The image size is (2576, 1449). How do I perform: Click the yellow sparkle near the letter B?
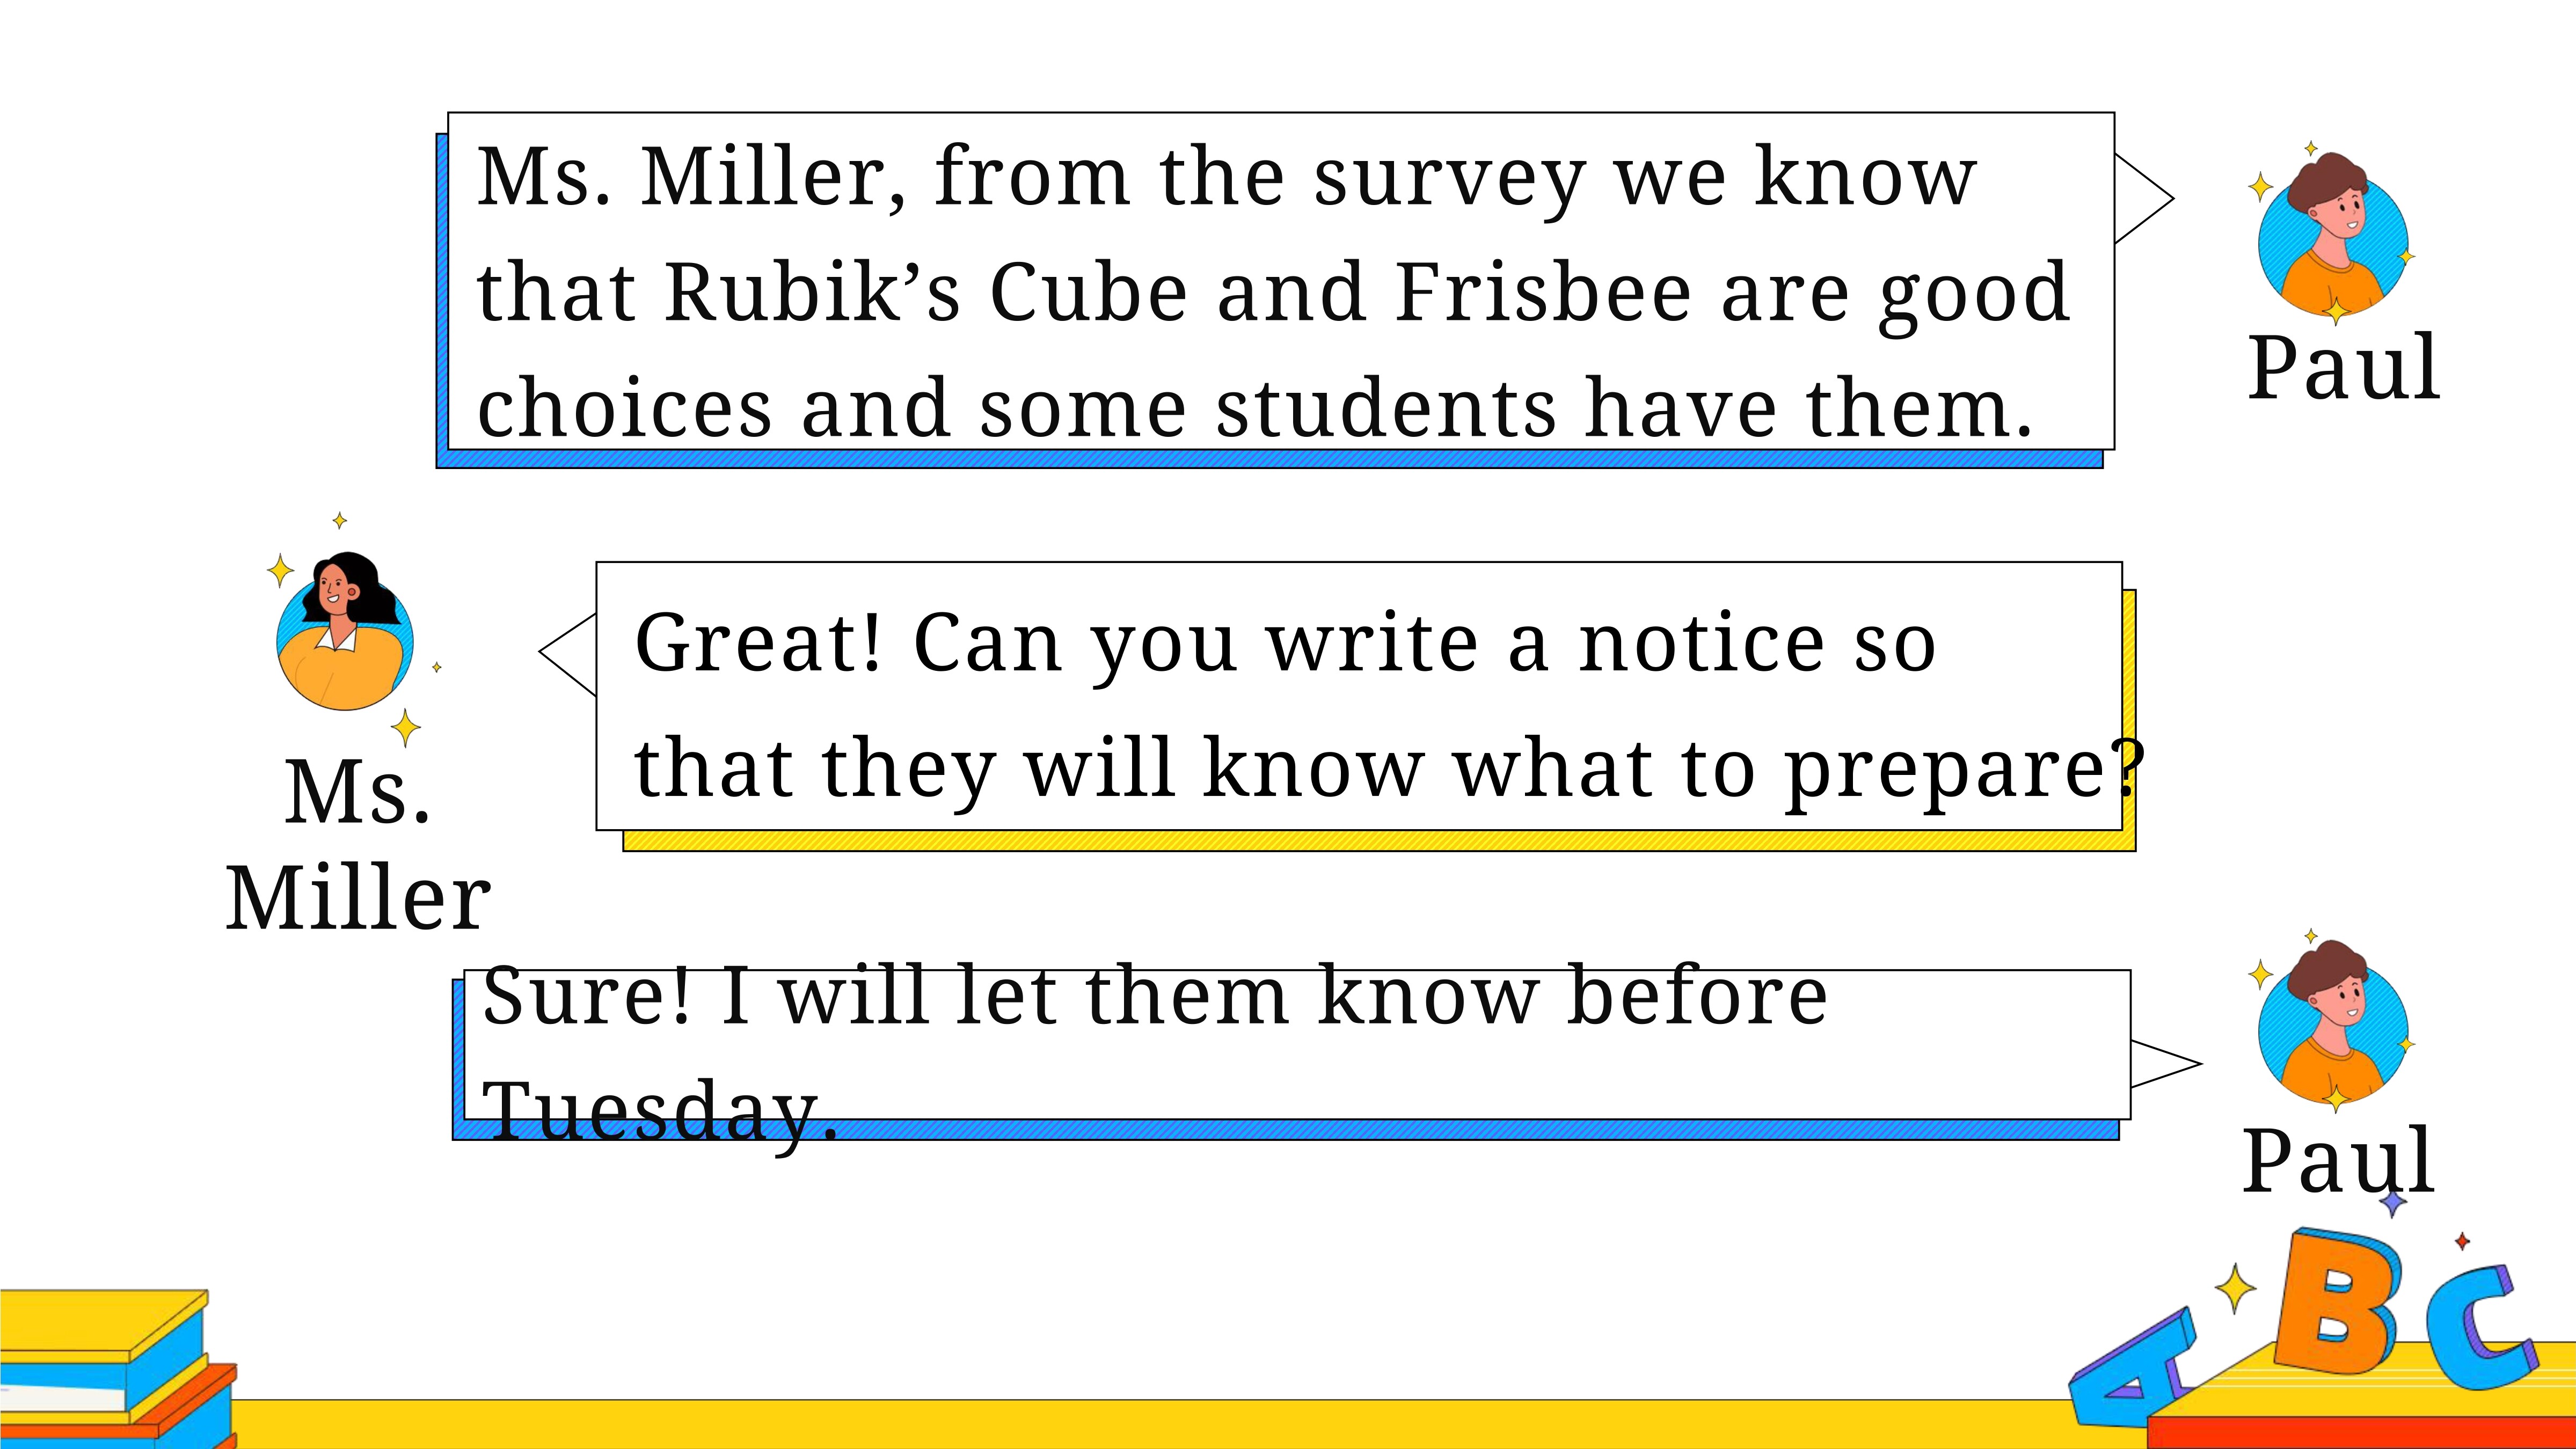coord(2235,1288)
